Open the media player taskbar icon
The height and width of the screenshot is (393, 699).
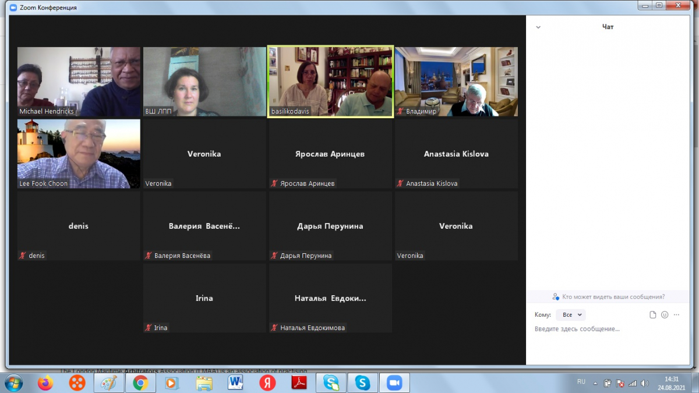(x=171, y=383)
